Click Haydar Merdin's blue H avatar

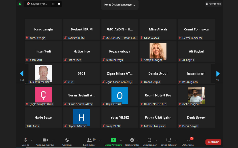pyautogui.click(x=81, y=117)
